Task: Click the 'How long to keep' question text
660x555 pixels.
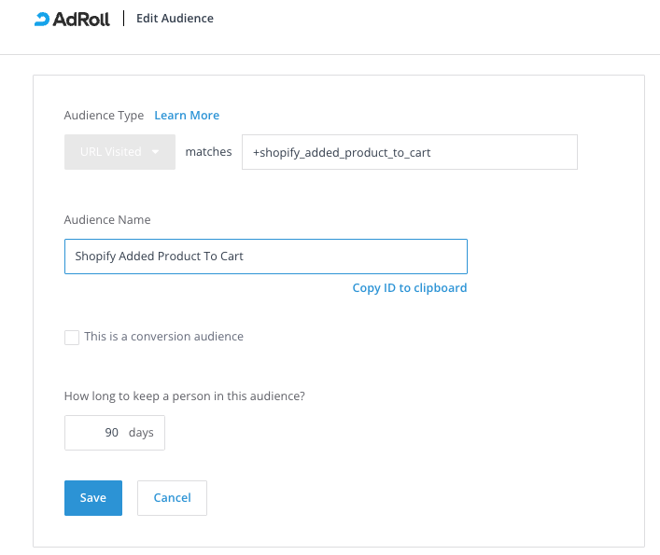Action: pos(185,395)
